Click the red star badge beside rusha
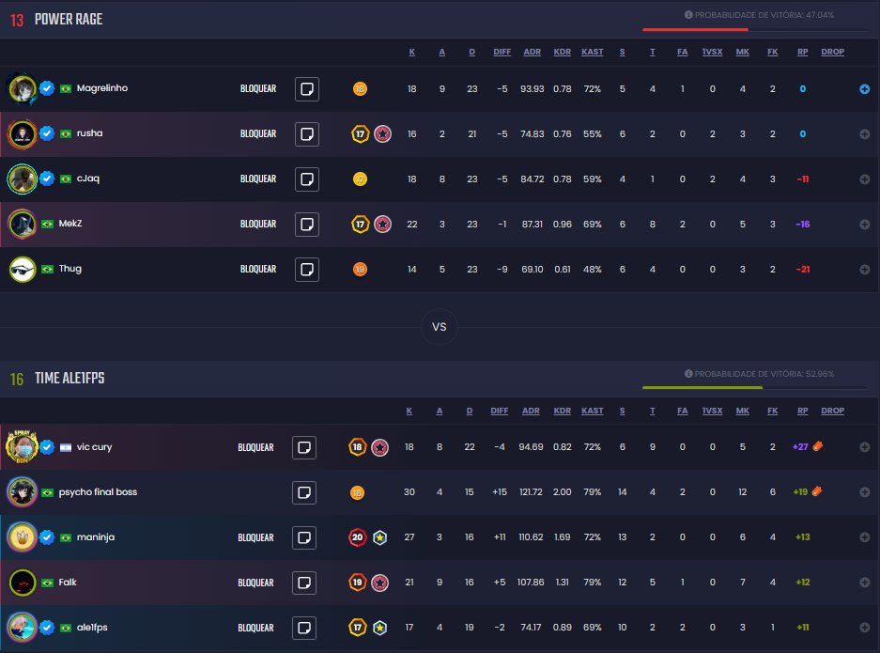 tap(383, 133)
